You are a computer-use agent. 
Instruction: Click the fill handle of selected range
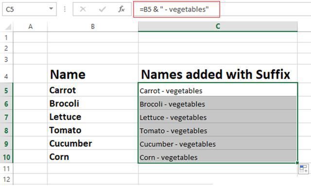coord(297,163)
